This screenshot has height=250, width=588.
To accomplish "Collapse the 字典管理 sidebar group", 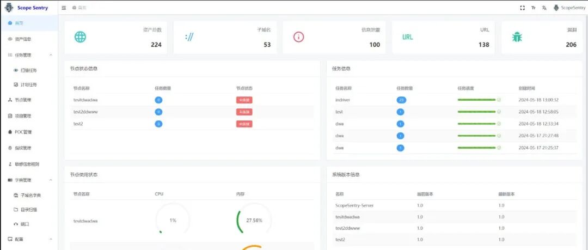I will pyautogui.click(x=51, y=180).
